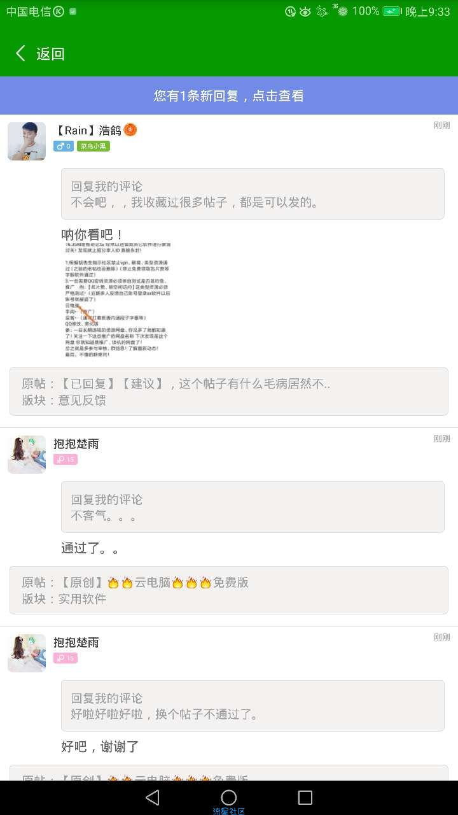The width and height of the screenshot is (458, 815).
Task: Open original post 【已回复】【建议】 link
Action: [x=229, y=392]
